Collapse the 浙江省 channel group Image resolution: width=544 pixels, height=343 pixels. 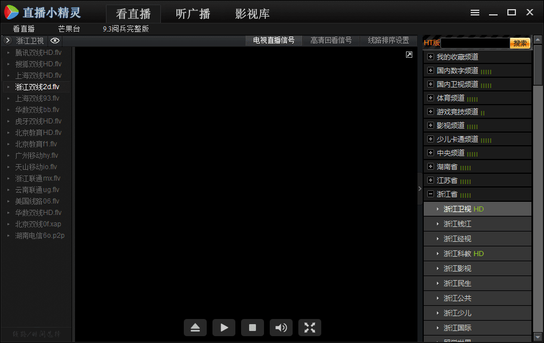pyautogui.click(x=431, y=194)
